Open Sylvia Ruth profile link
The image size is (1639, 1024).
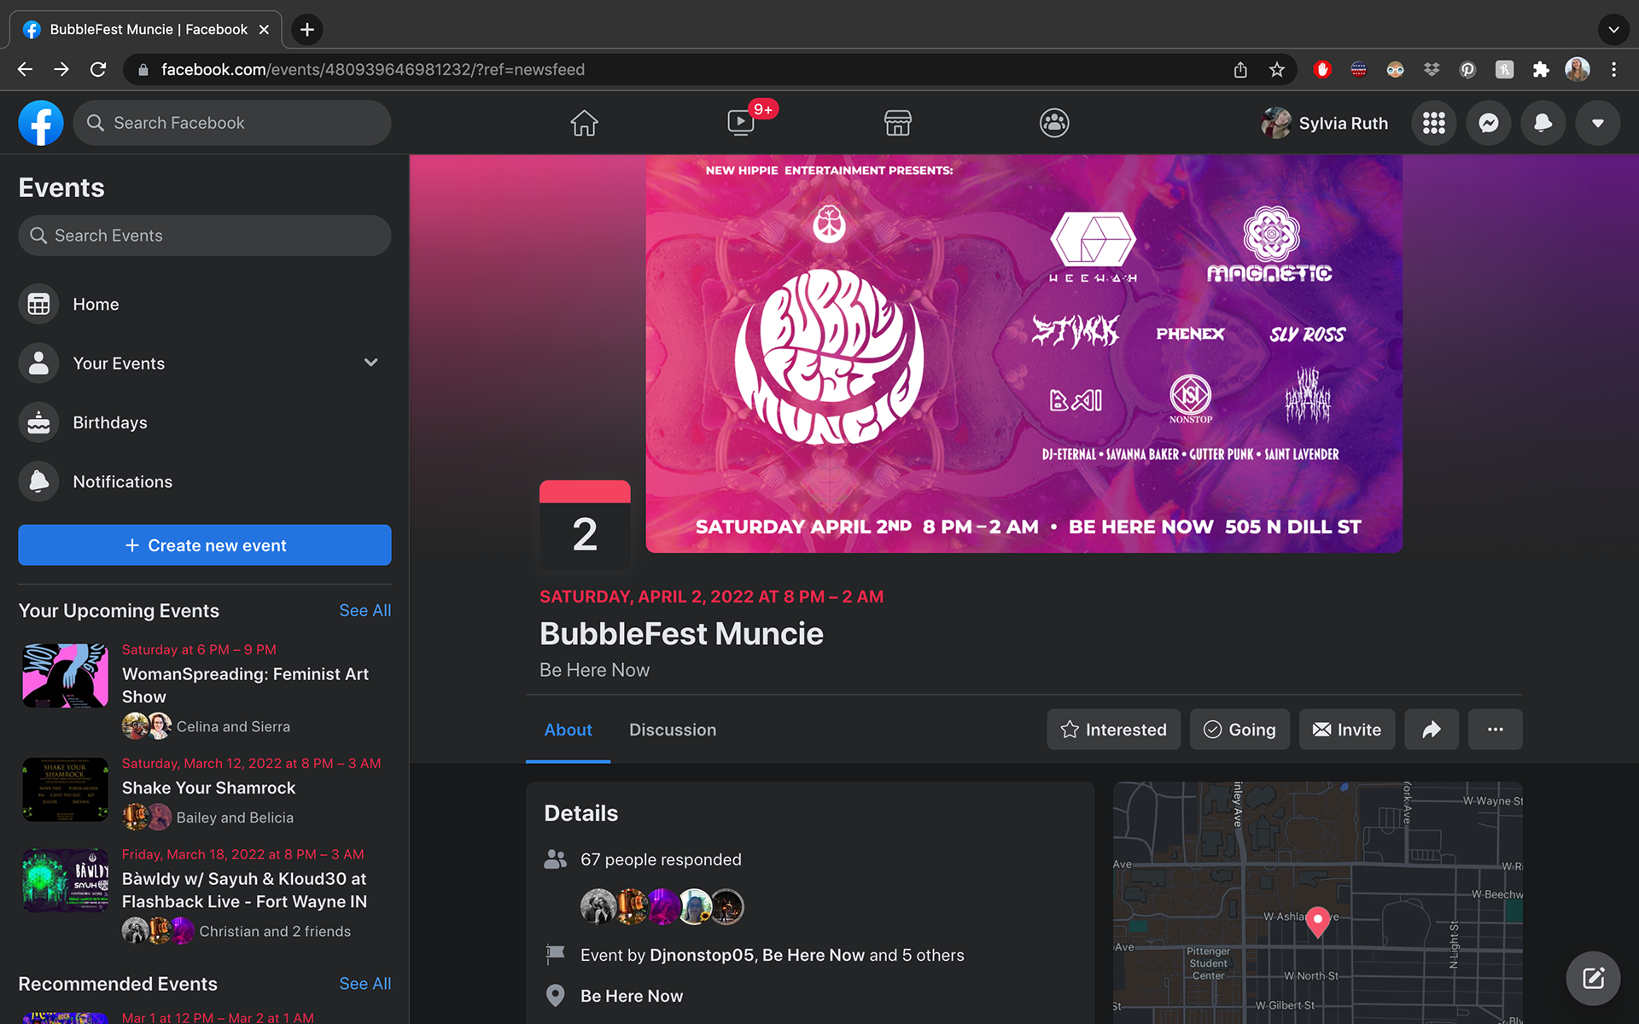[x=1325, y=123]
